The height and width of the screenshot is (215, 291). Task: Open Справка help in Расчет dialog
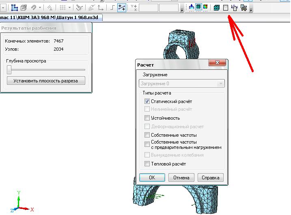coord(211,178)
